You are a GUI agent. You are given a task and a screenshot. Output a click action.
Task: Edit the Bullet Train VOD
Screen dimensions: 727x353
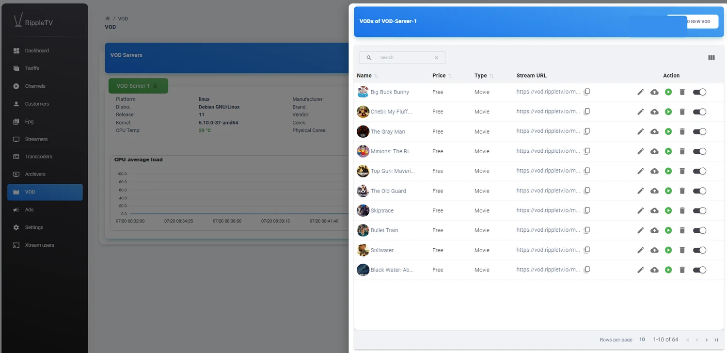pos(640,230)
